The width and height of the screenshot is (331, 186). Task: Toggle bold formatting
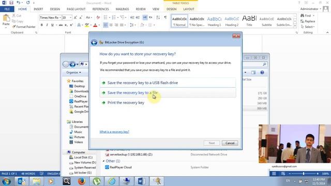pos(42,25)
